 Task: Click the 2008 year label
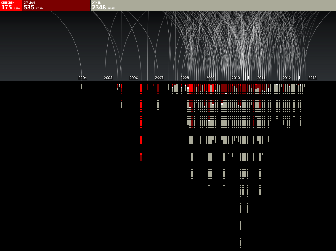(185, 78)
